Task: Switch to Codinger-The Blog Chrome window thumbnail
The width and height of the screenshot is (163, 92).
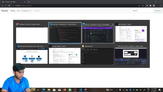Action: point(32,33)
